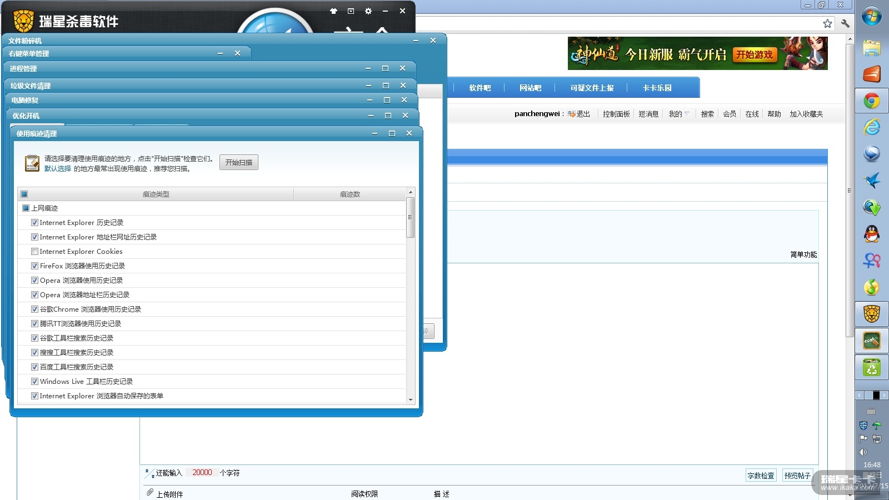Click the 神仙道 game banner ad
889x500 pixels.
[x=697, y=53]
